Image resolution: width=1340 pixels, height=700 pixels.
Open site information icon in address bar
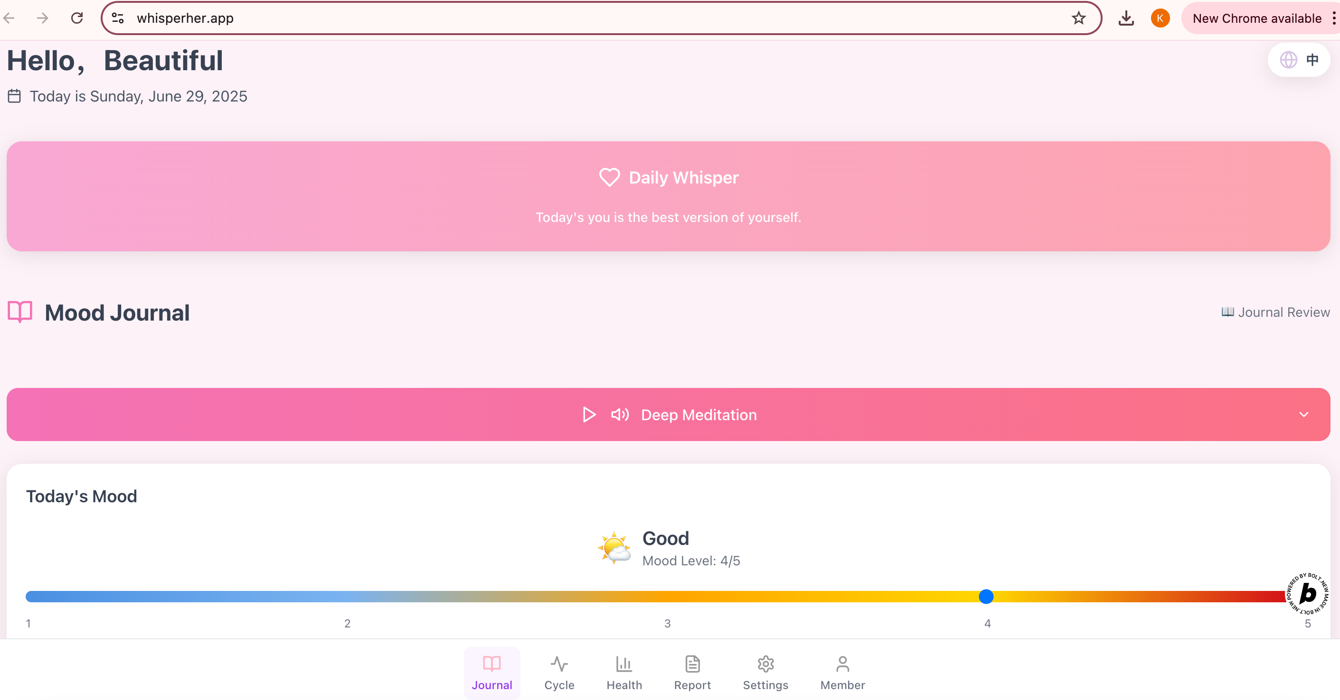coord(118,18)
